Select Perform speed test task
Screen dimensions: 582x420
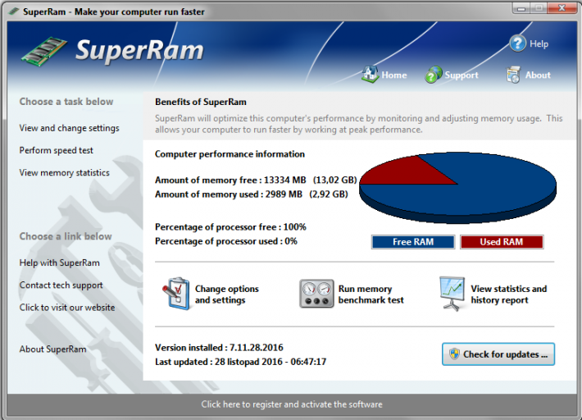pos(56,150)
